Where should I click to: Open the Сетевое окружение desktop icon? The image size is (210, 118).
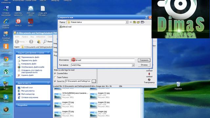tap(6, 11)
